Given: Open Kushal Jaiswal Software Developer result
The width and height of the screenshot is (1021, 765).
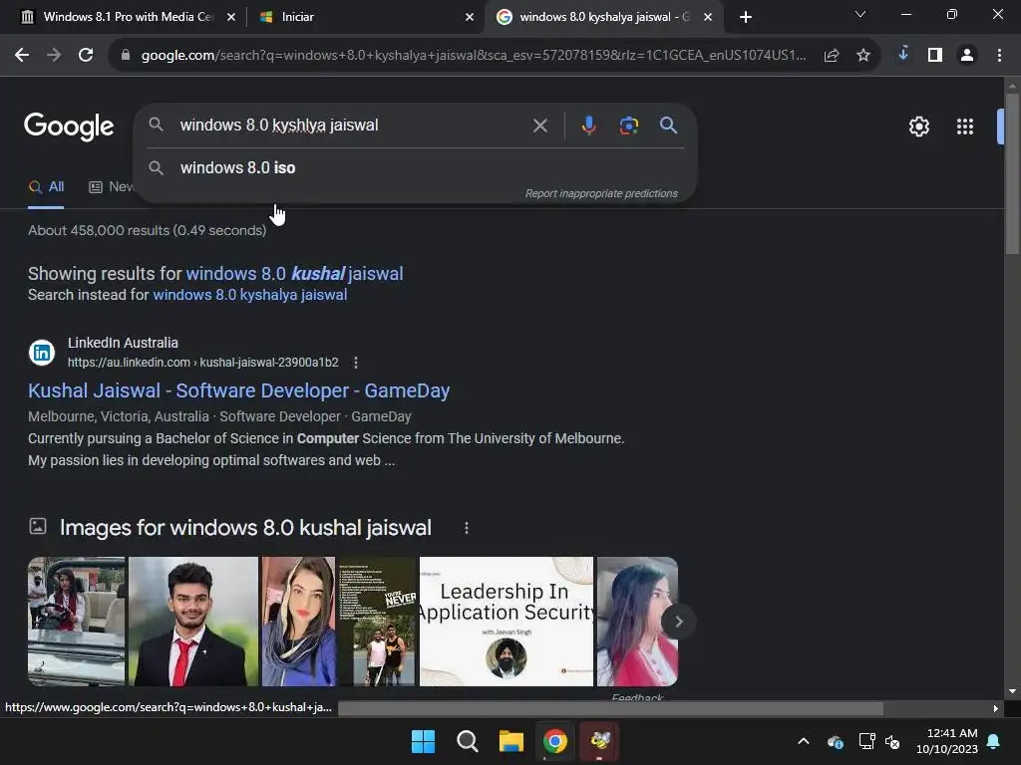Looking at the screenshot, I should [239, 390].
